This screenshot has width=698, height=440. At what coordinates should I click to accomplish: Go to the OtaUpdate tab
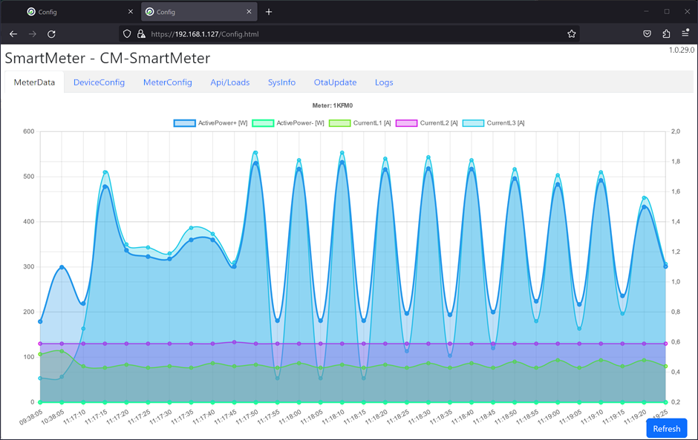point(335,82)
